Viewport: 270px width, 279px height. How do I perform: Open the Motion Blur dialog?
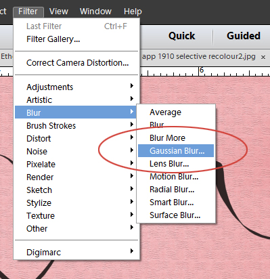coord(176,176)
